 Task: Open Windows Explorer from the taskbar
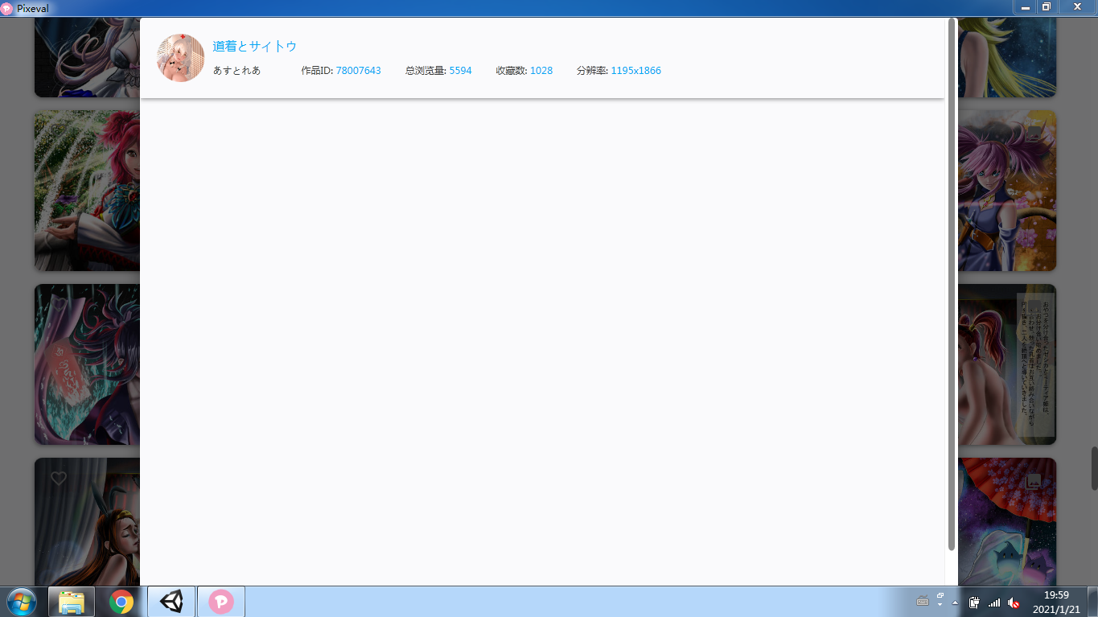pyautogui.click(x=72, y=601)
